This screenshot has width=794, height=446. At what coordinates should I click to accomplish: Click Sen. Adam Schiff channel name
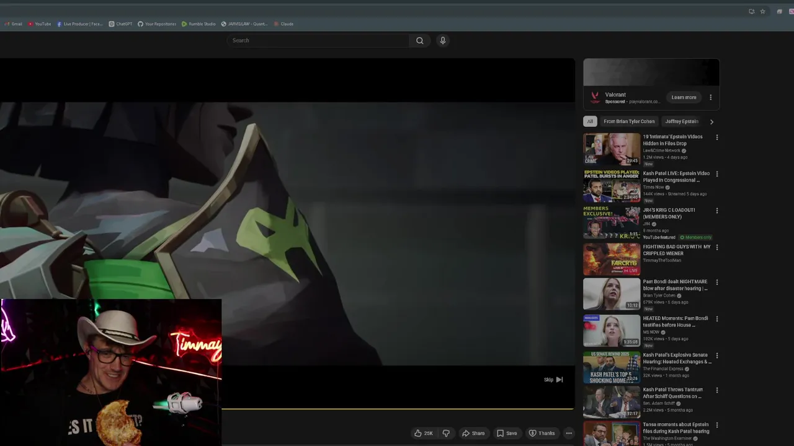(x=659, y=403)
